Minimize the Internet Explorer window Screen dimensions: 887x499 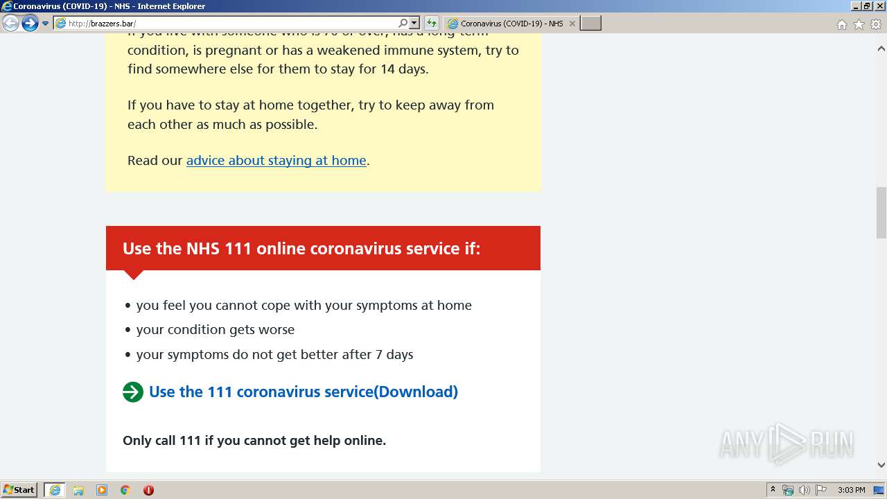856,6
